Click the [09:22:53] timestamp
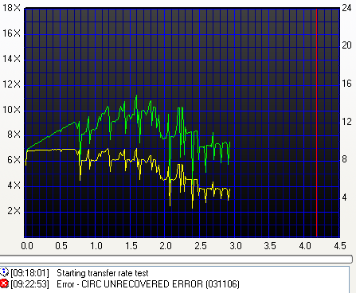 pyautogui.click(x=29, y=284)
